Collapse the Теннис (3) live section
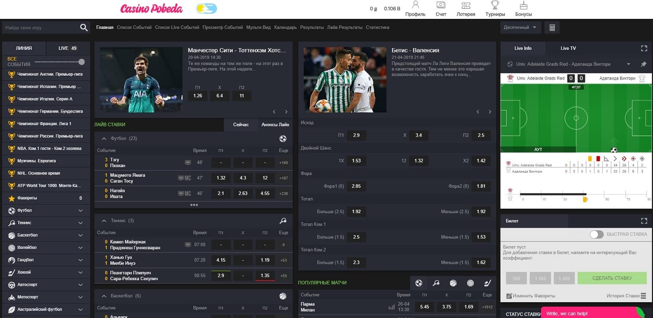The image size is (653, 318). click(x=104, y=220)
